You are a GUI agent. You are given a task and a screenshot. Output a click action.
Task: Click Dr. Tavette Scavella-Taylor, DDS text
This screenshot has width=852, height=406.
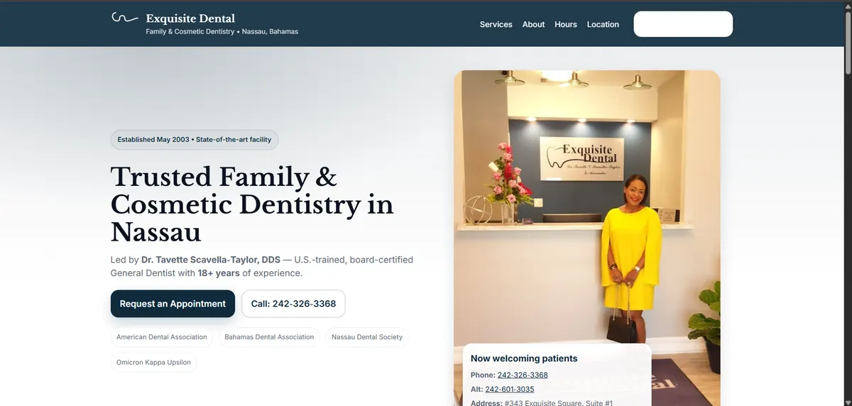(x=211, y=260)
